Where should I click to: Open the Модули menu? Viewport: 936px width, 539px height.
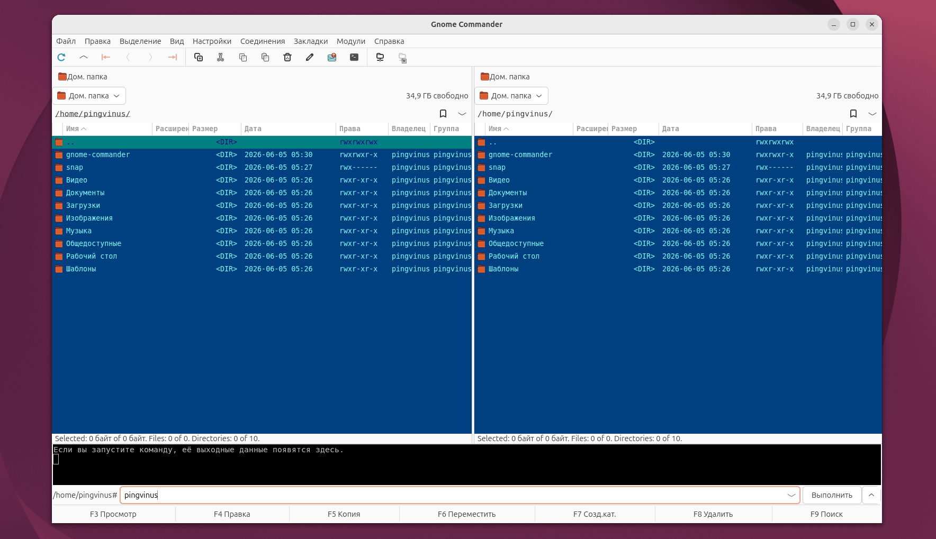[351, 41]
